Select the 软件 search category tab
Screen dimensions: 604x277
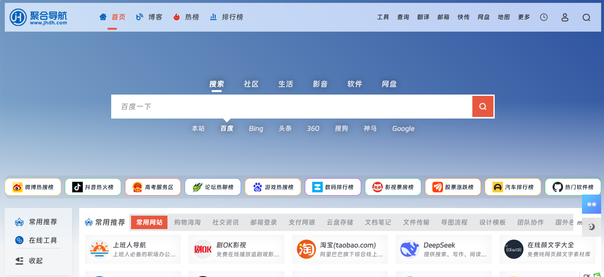click(x=354, y=84)
